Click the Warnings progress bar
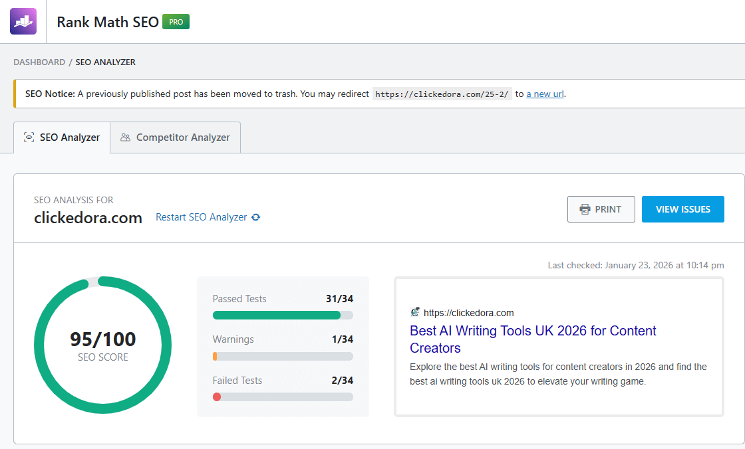Viewport: 745px width, 449px height. [283, 356]
